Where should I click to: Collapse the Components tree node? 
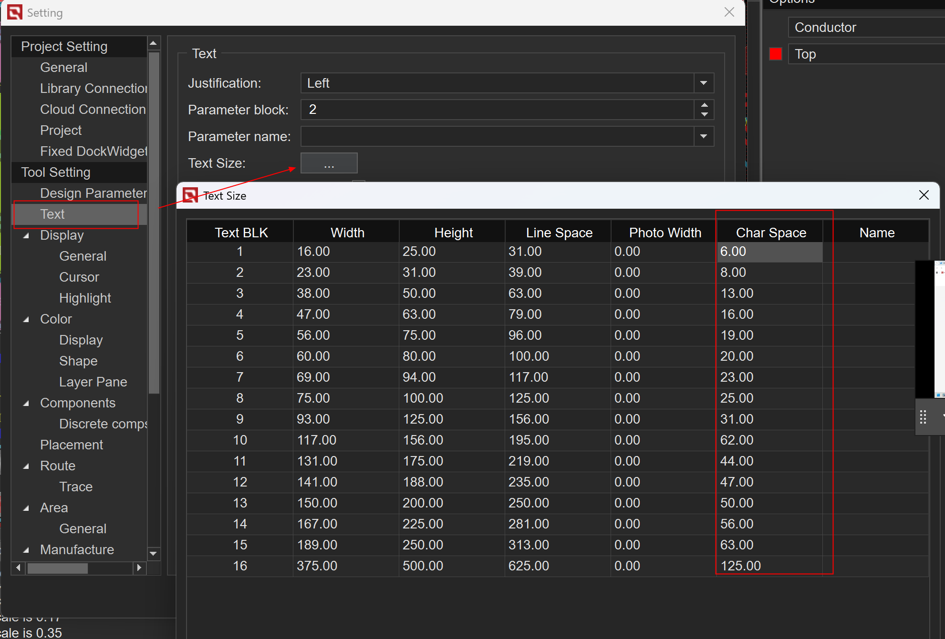(26, 403)
